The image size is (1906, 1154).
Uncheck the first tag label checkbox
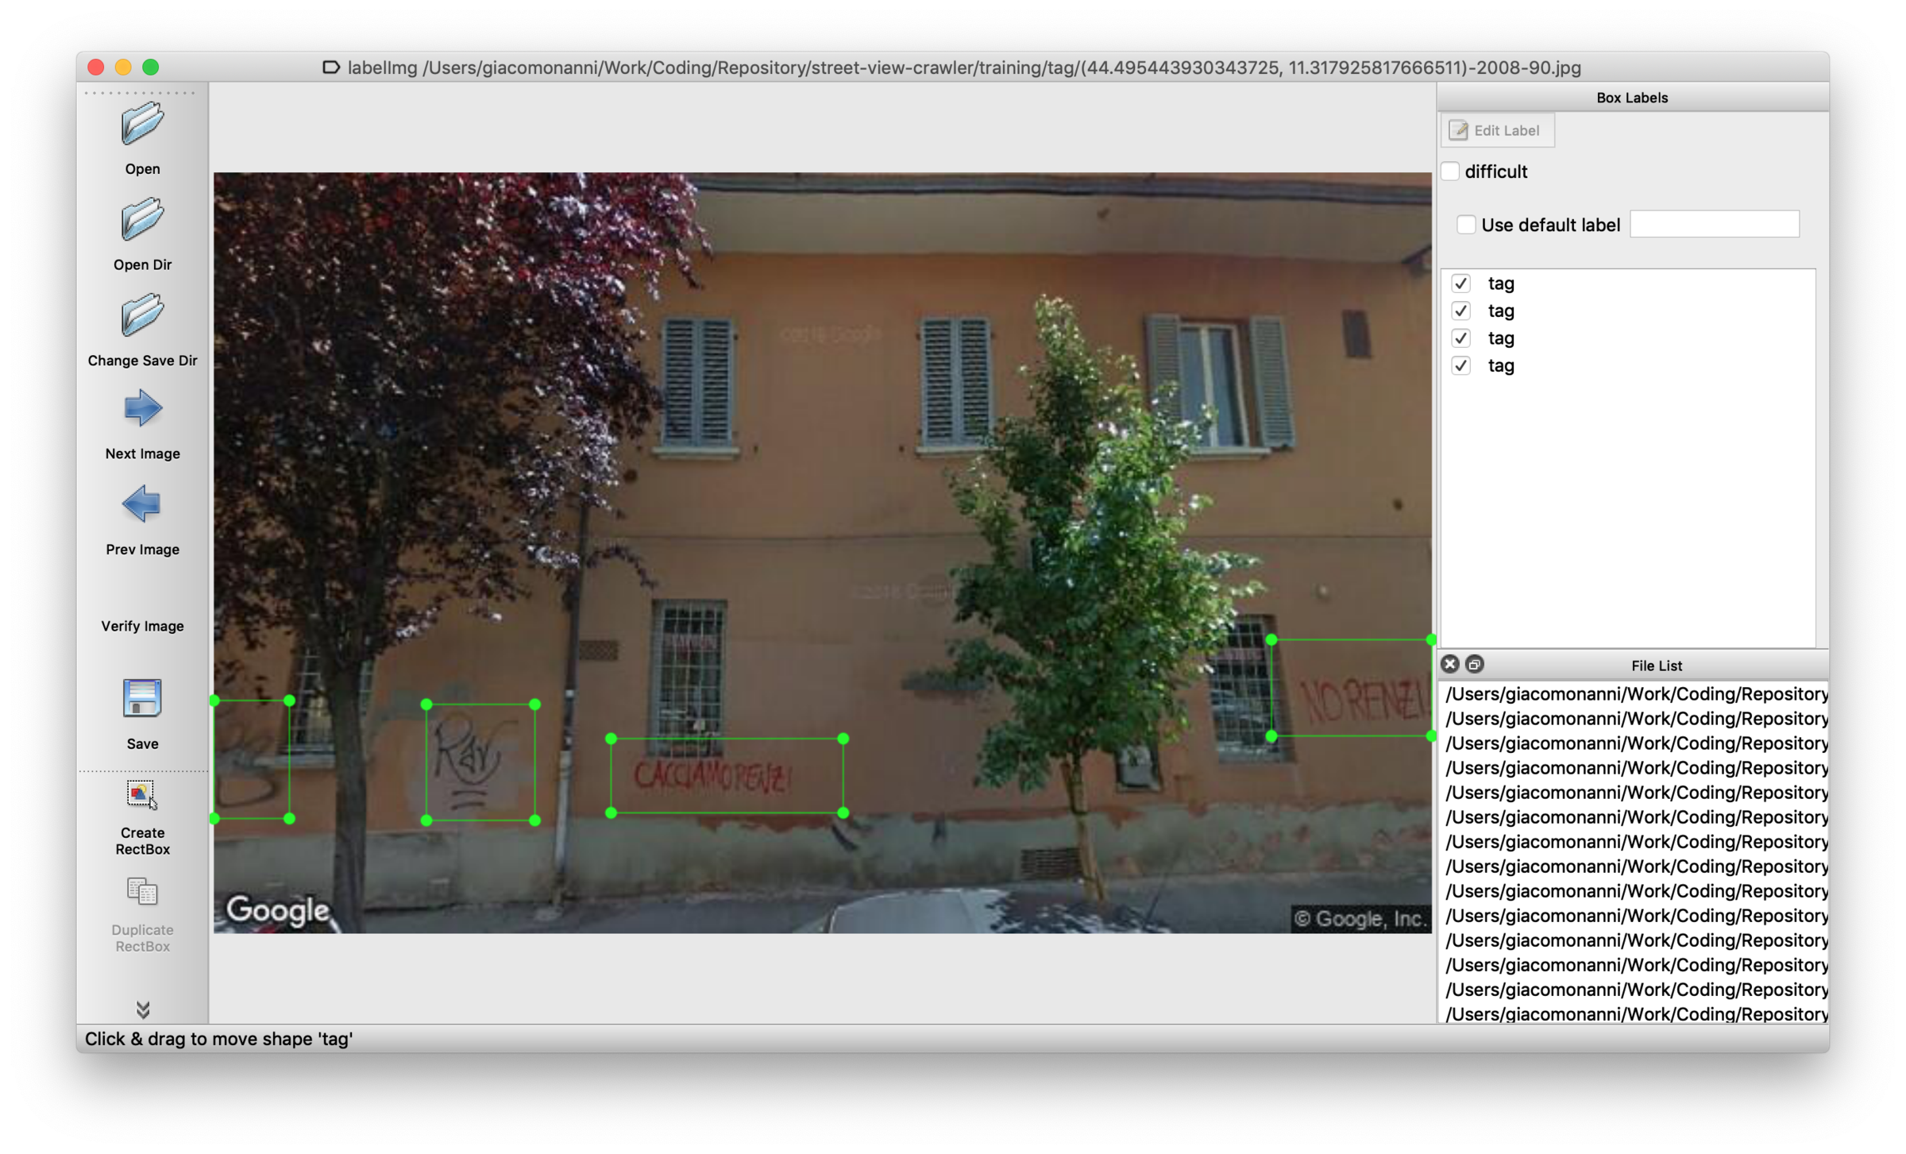tap(1460, 284)
